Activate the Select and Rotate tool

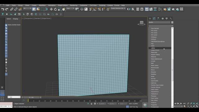tap(55, 9)
